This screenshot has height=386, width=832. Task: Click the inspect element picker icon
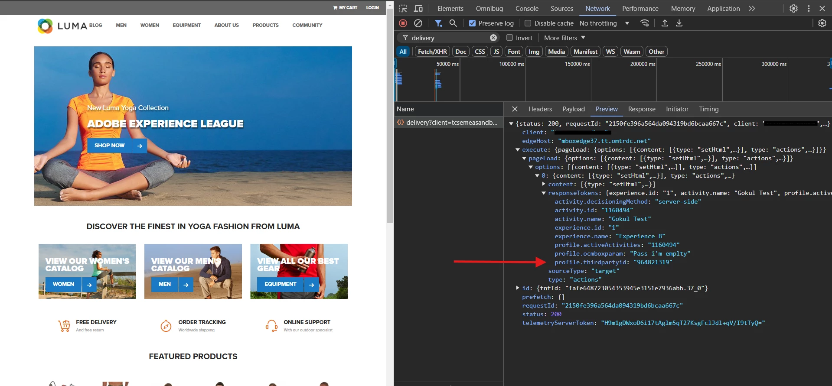click(x=403, y=9)
